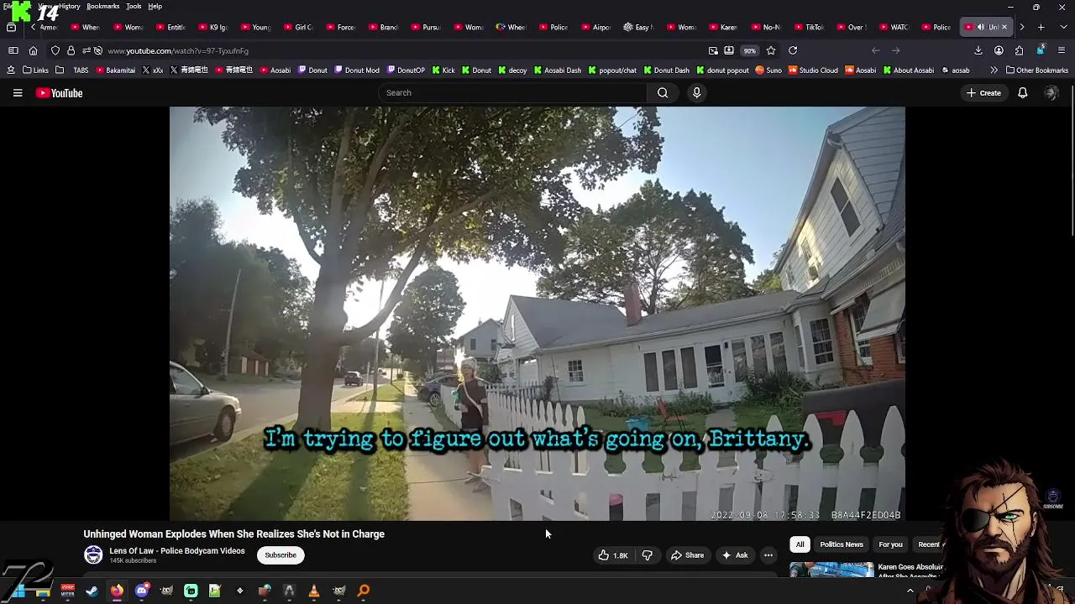
Task: Open the Studio Cloud bookmark
Action: click(x=812, y=70)
